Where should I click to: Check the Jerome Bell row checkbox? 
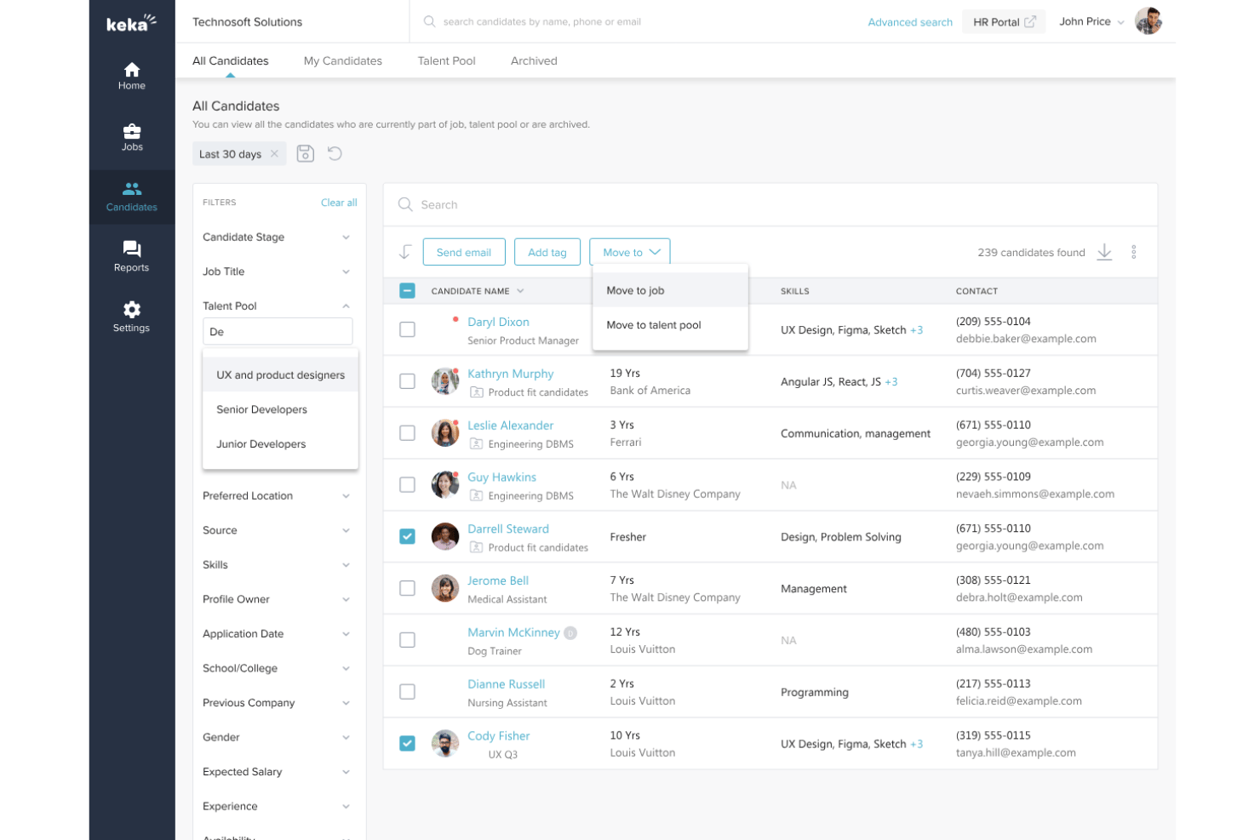[408, 588]
